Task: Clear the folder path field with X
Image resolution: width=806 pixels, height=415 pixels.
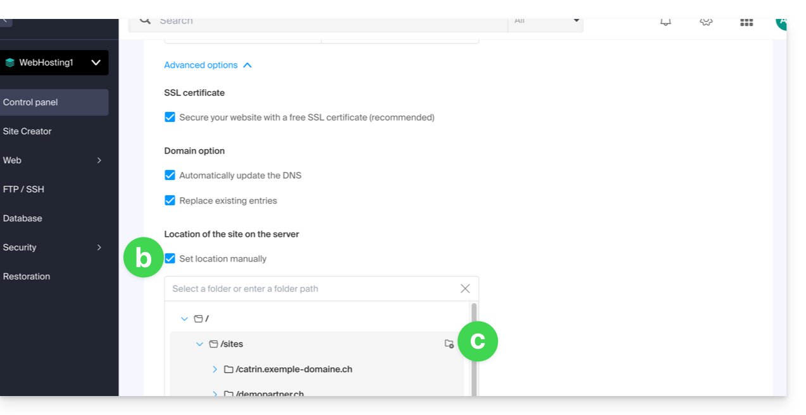Action: coord(465,289)
